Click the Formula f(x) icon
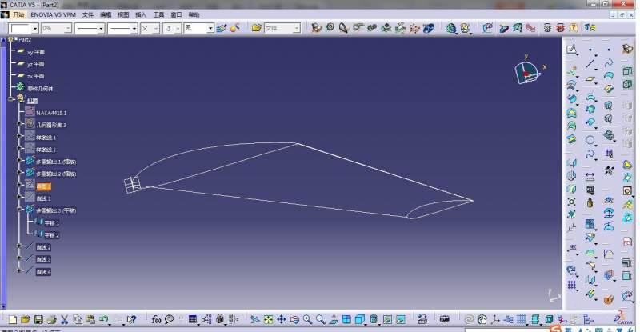This screenshot has width=640, height=332. point(156,320)
